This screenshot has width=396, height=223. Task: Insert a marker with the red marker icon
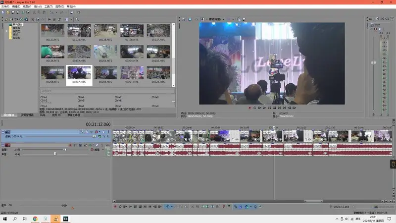tap(224, 207)
